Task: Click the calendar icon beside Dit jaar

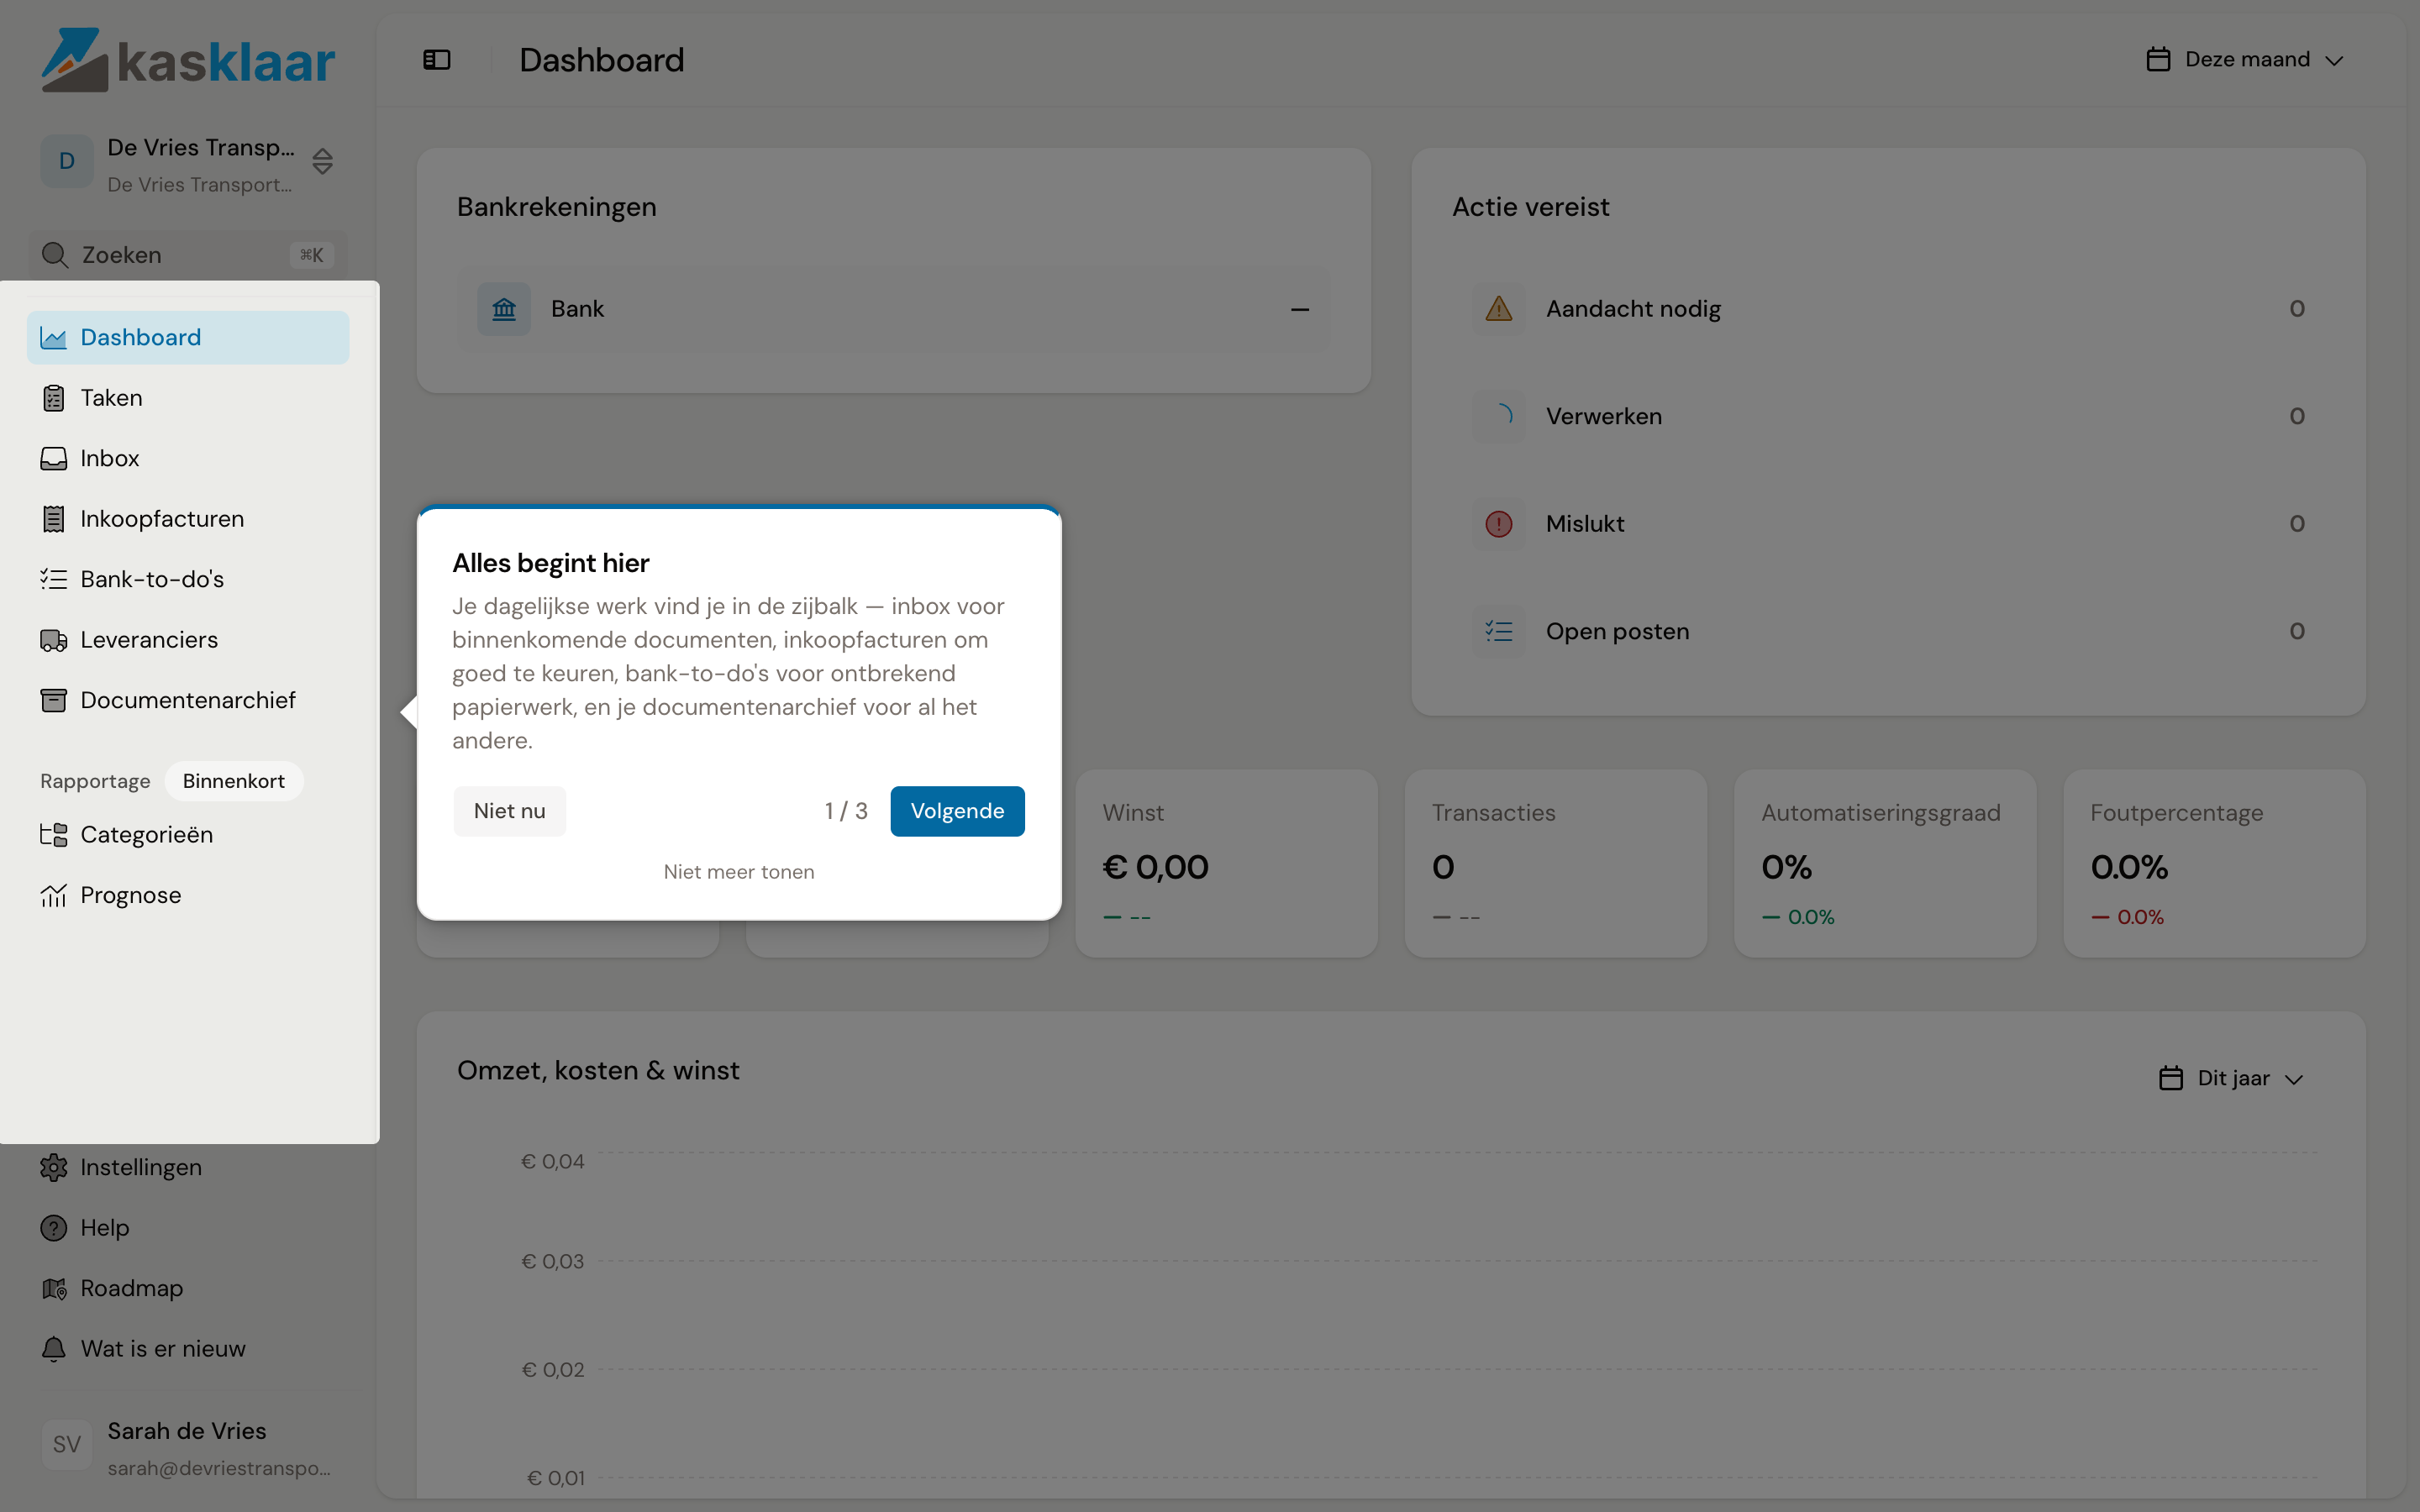Action: coord(2171,1079)
